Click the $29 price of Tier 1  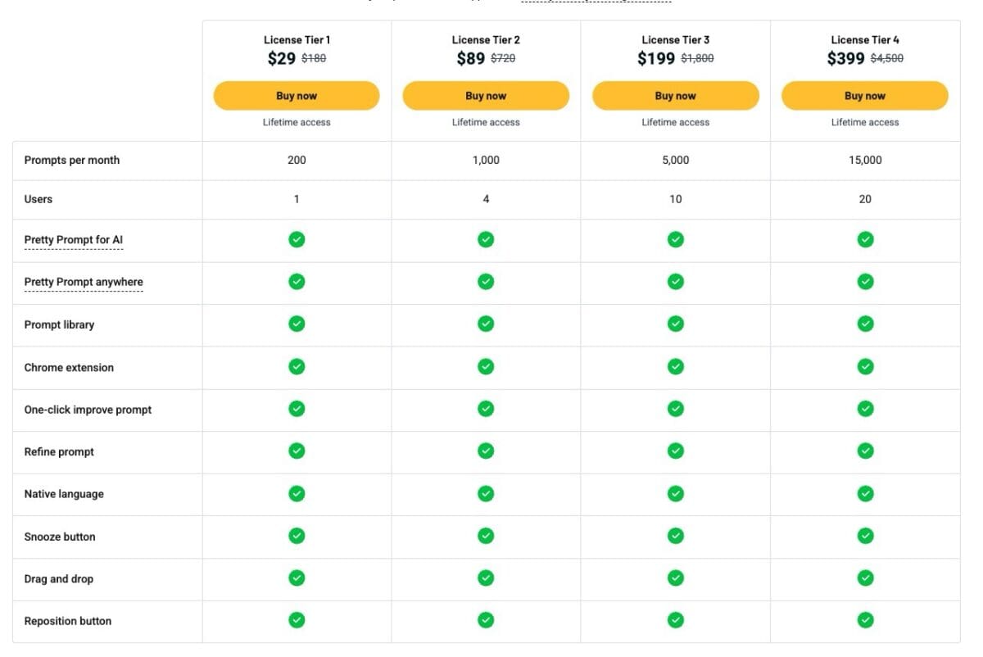282,58
